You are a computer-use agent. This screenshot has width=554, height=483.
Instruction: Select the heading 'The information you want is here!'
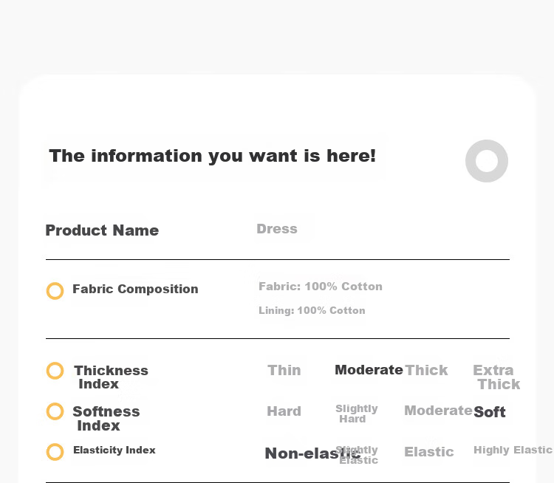tap(212, 156)
